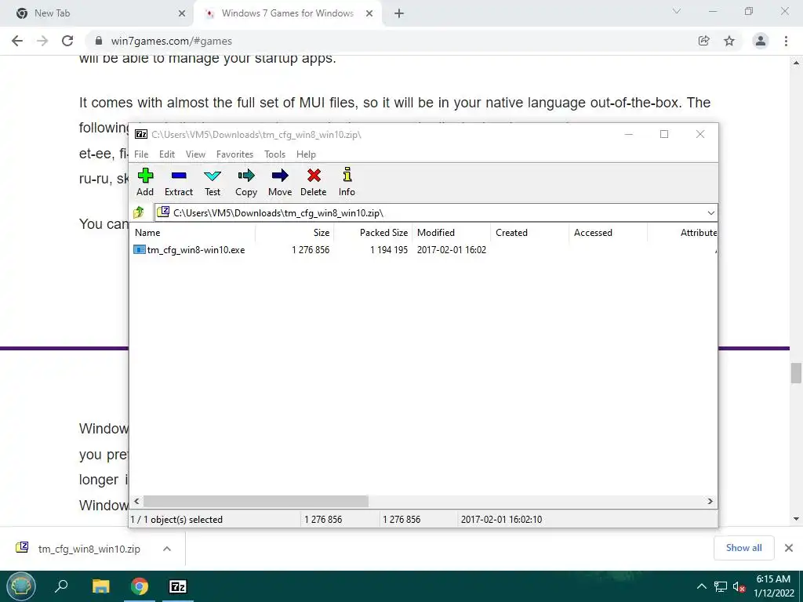Open the Help menu in 7-Zip
This screenshot has width=803, height=602.
pos(306,154)
